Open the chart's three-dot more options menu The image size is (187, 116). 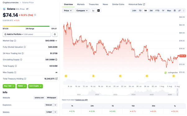184,11
